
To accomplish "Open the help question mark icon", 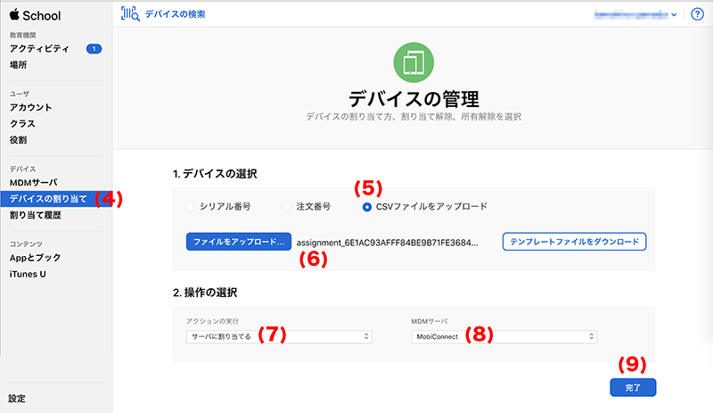I will tap(697, 14).
